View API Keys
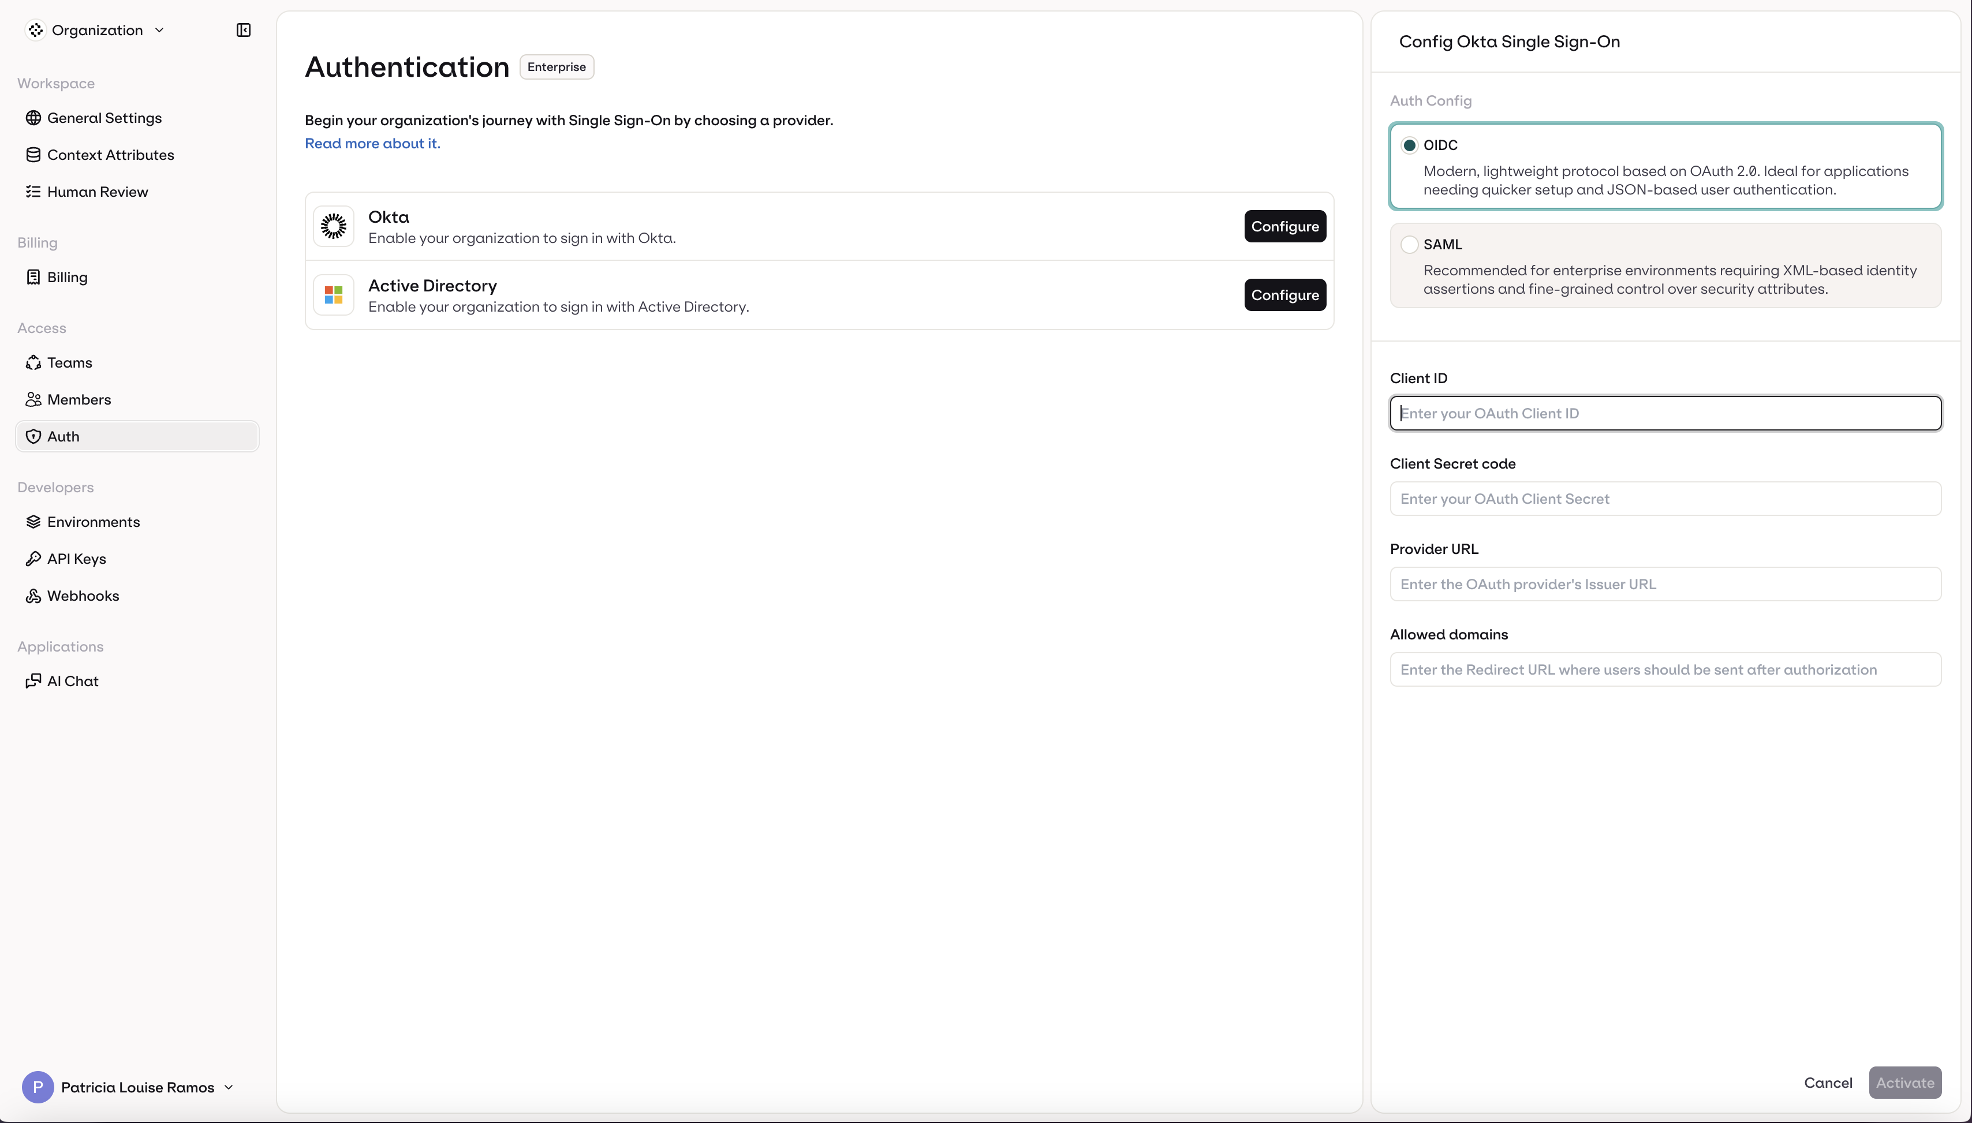This screenshot has width=1972, height=1123. click(x=76, y=559)
